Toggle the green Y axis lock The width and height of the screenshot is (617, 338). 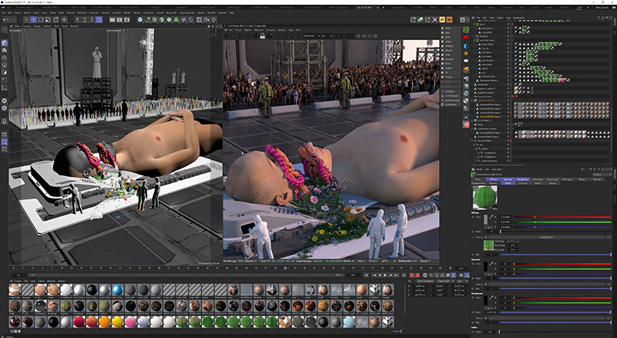click(x=83, y=21)
